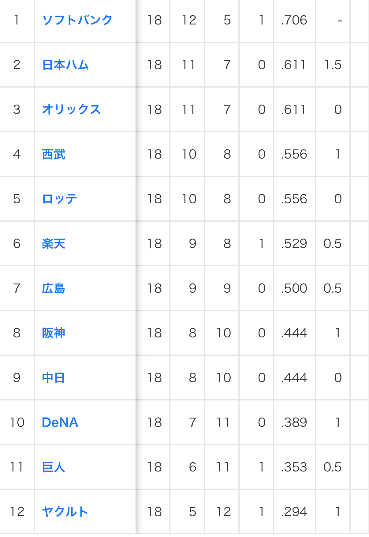The width and height of the screenshot is (369, 537).
Task: Click the ロッテ team name
Action: click(x=59, y=199)
